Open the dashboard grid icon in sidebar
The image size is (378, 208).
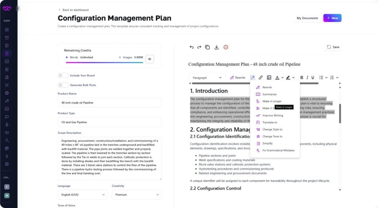[7, 30]
